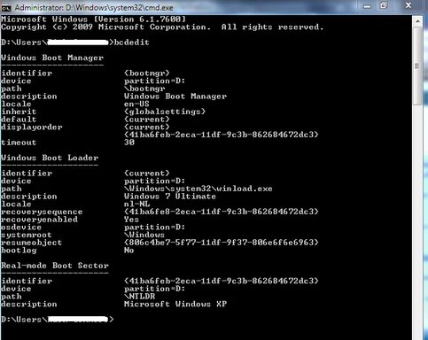Click the resumeobject GUID value

[x=222, y=243]
